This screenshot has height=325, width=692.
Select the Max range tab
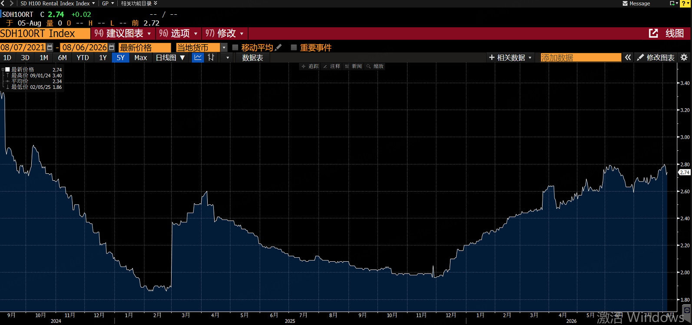(x=141, y=58)
